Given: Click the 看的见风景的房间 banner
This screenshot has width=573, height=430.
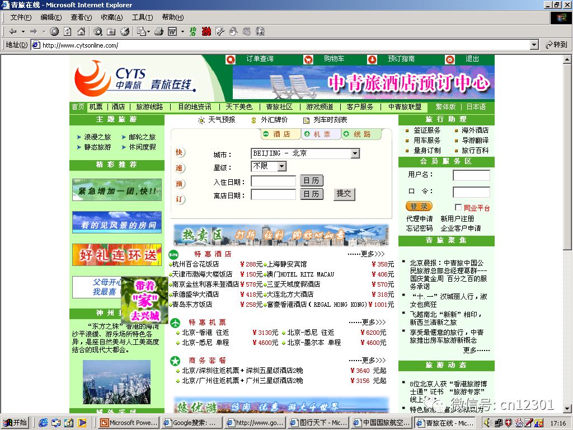Looking at the screenshot, I should [x=117, y=222].
